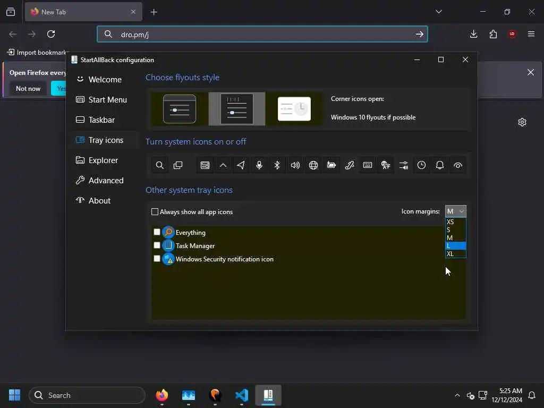
Task: Open Firefox from the taskbar
Action: [161, 395]
